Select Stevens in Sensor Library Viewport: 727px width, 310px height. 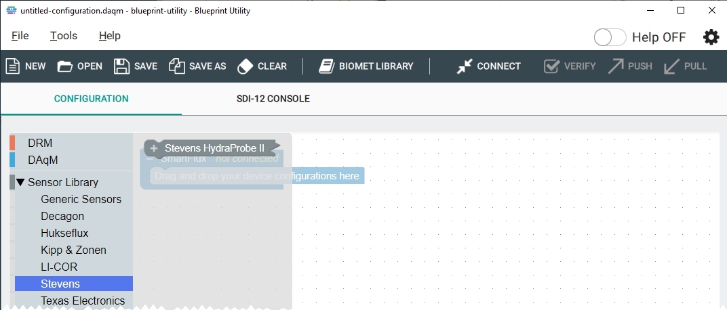[74, 284]
